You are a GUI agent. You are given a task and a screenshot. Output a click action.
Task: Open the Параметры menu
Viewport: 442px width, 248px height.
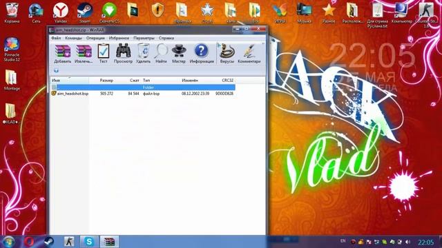click(x=144, y=38)
